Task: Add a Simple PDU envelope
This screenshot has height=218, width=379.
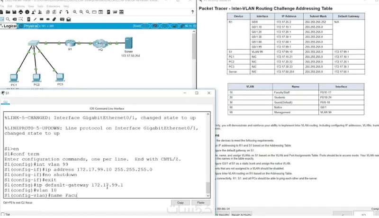Action: pyautogui.click(x=62, y=19)
